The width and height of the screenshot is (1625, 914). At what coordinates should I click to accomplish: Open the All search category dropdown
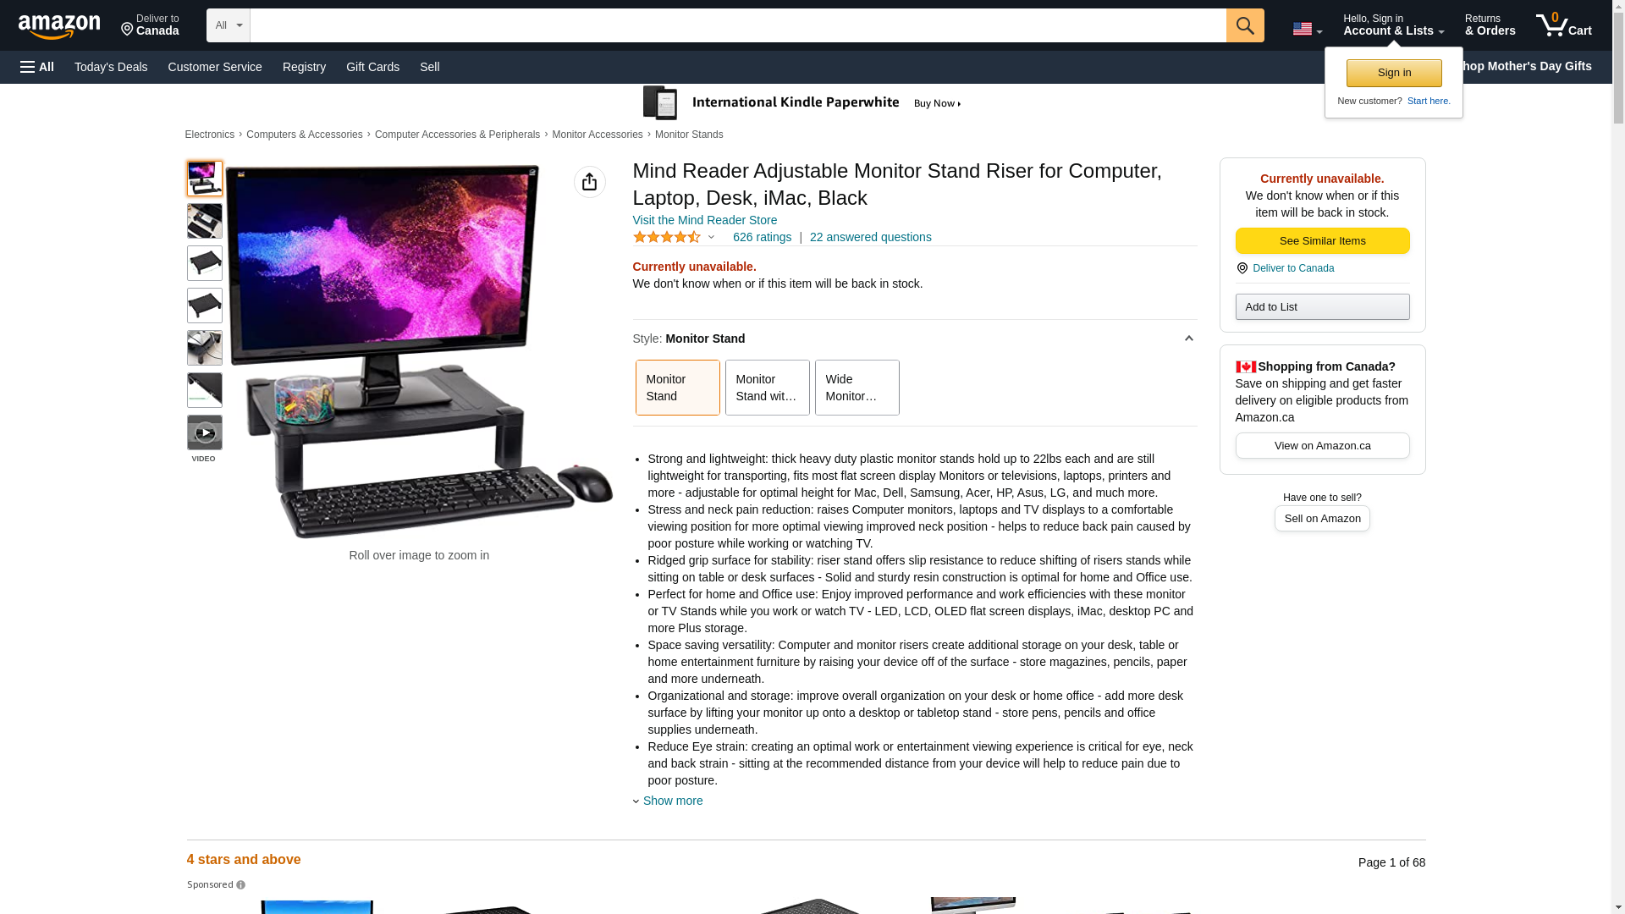point(229,25)
